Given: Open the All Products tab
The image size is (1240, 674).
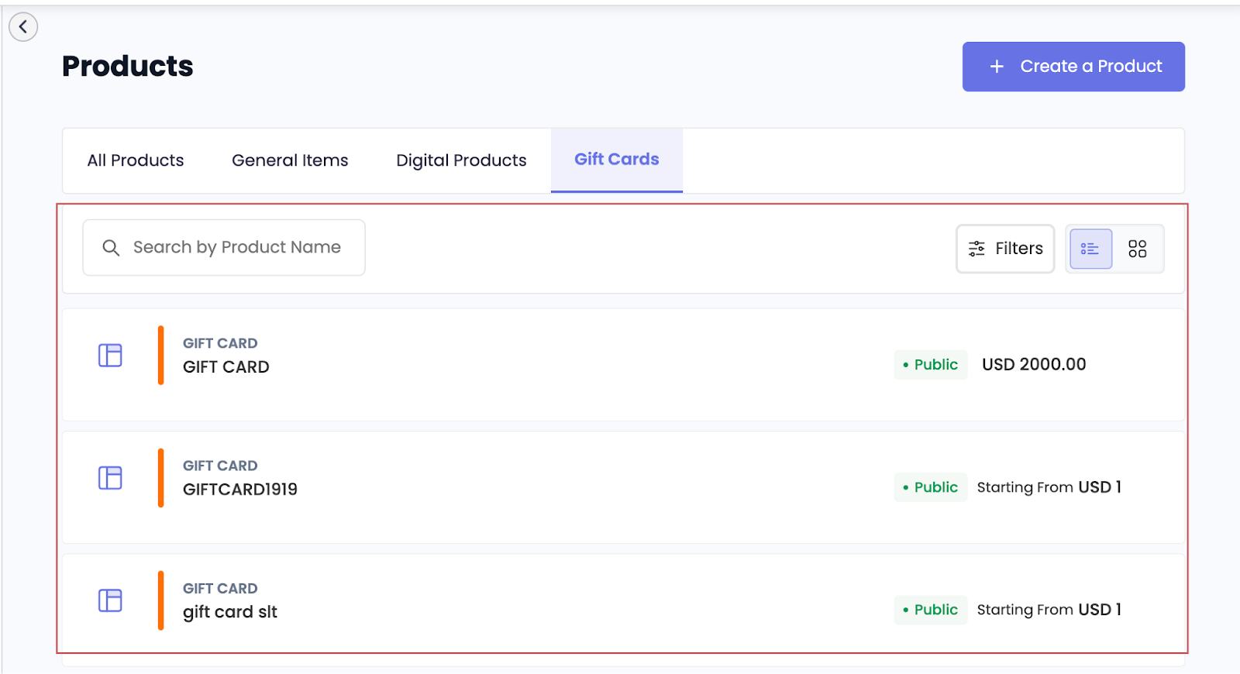Looking at the screenshot, I should [136, 160].
